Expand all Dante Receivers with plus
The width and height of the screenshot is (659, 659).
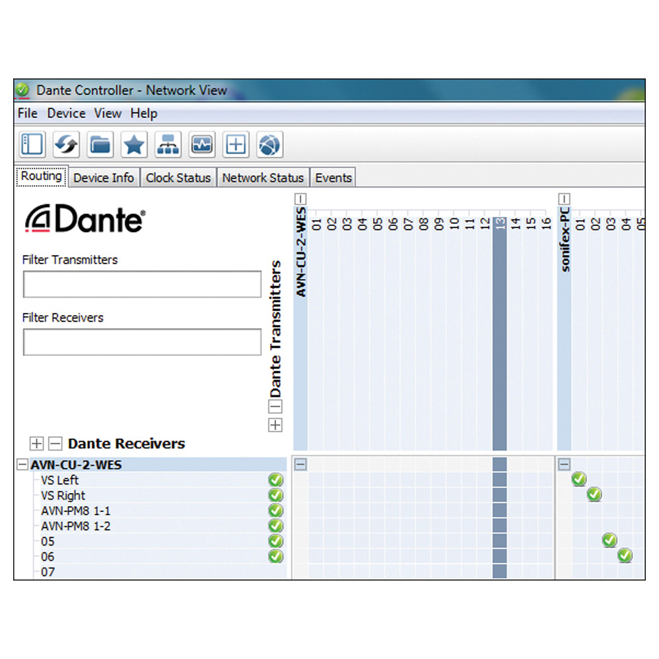pyautogui.click(x=36, y=444)
